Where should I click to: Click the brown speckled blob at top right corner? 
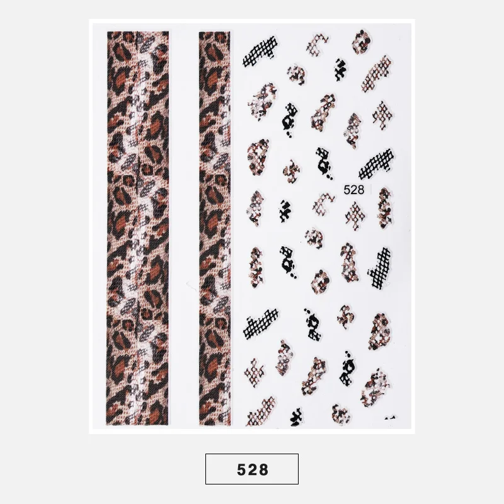[362, 42]
